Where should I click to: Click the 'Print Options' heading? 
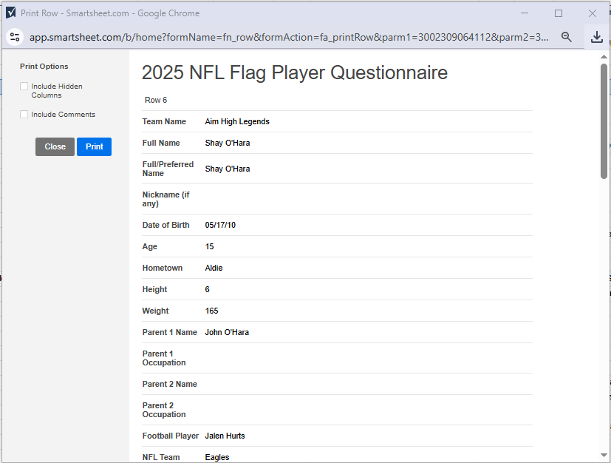point(44,67)
